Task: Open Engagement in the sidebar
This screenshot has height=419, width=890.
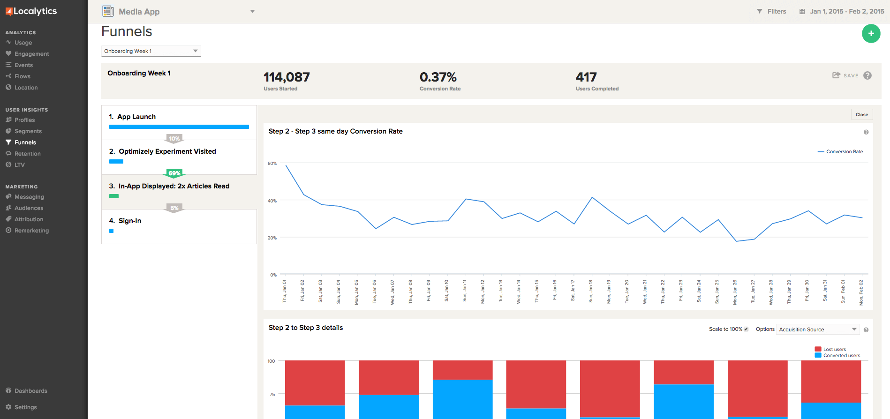Action: point(32,53)
